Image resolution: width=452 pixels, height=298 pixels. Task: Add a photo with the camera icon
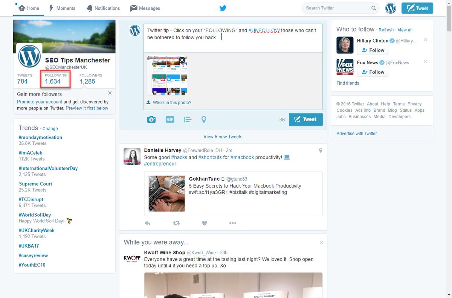[151, 119]
